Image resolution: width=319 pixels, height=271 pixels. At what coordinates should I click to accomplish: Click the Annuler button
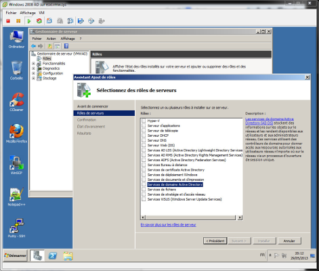289,241
